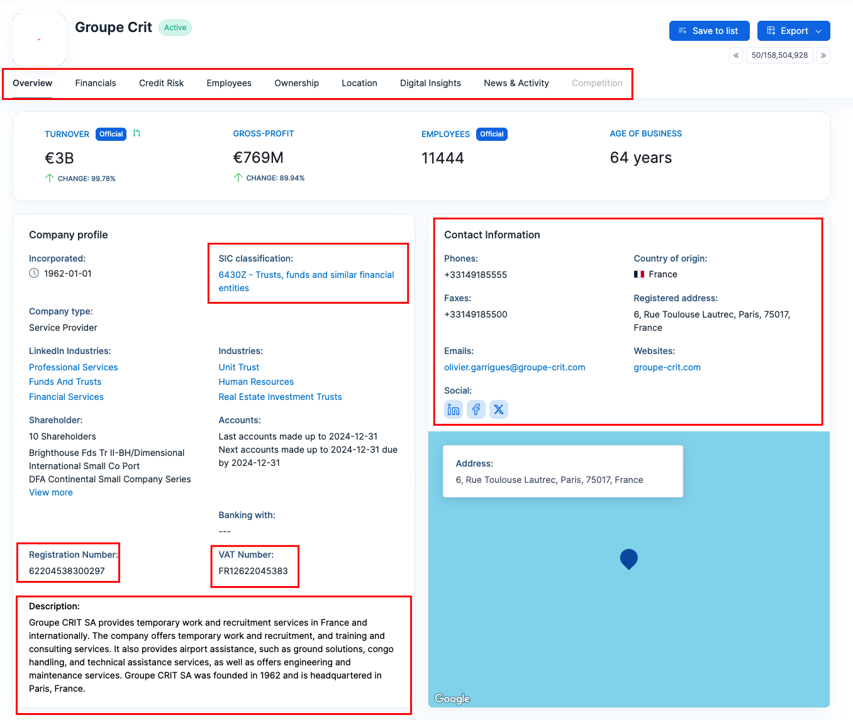Click the turnover value €3B

(59, 158)
